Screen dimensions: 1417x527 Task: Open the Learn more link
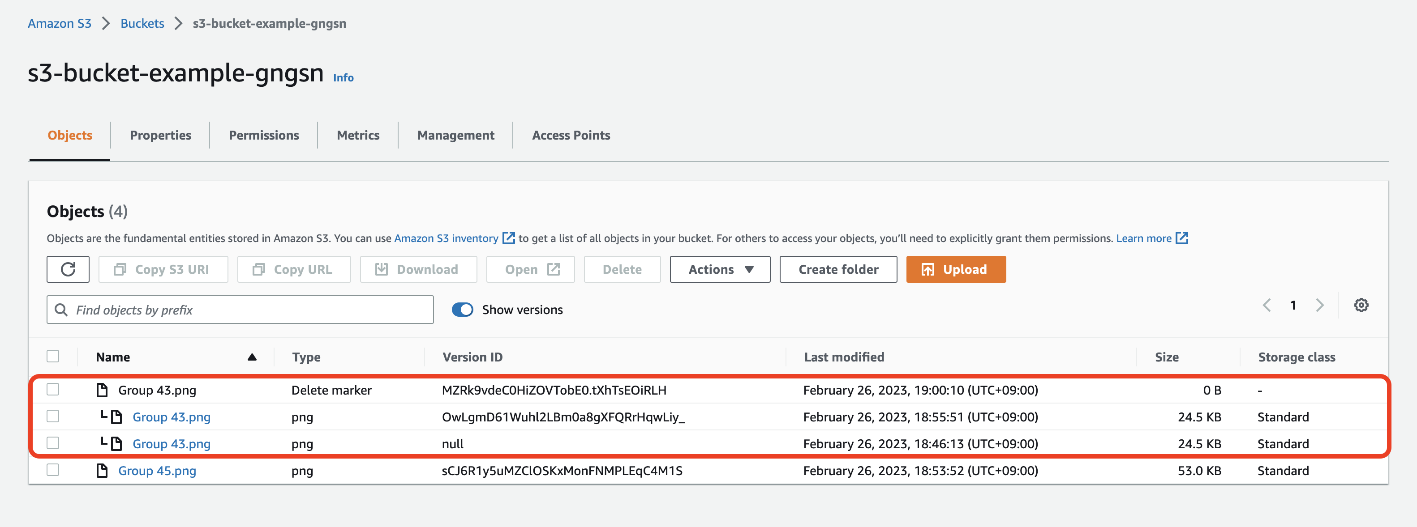[1144, 238]
